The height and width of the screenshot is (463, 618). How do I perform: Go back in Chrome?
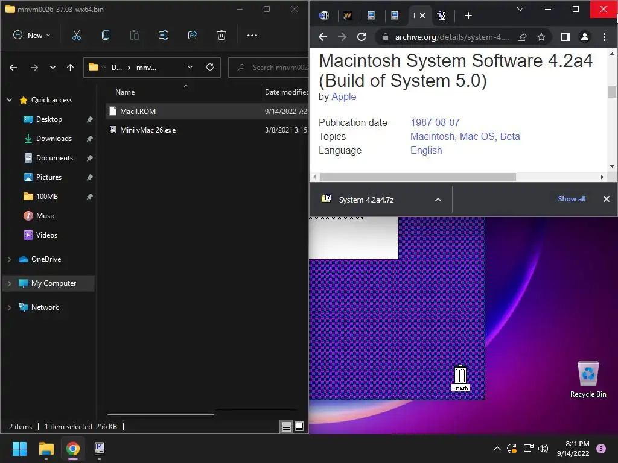323,37
